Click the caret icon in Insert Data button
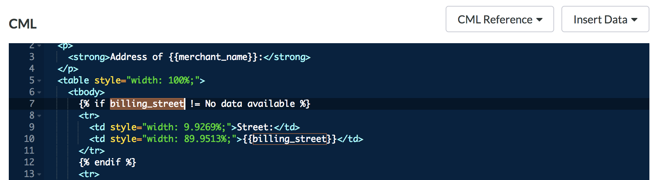 point(634,20)
